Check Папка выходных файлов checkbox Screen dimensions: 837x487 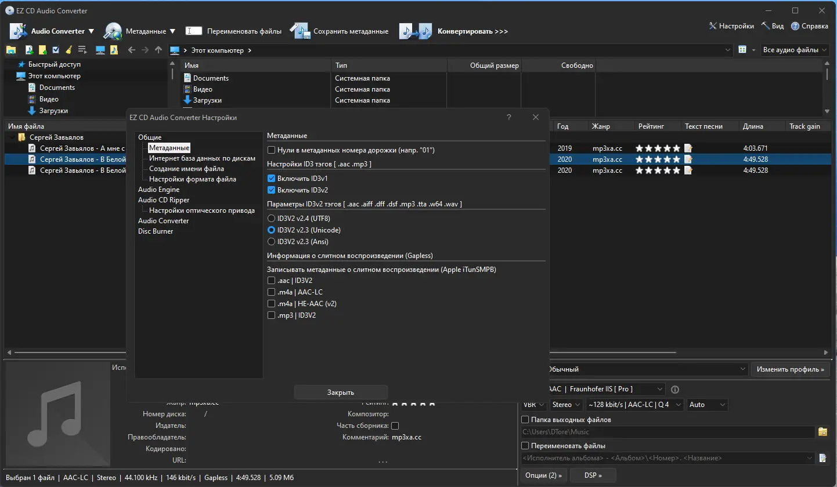[x=525, y=420]
